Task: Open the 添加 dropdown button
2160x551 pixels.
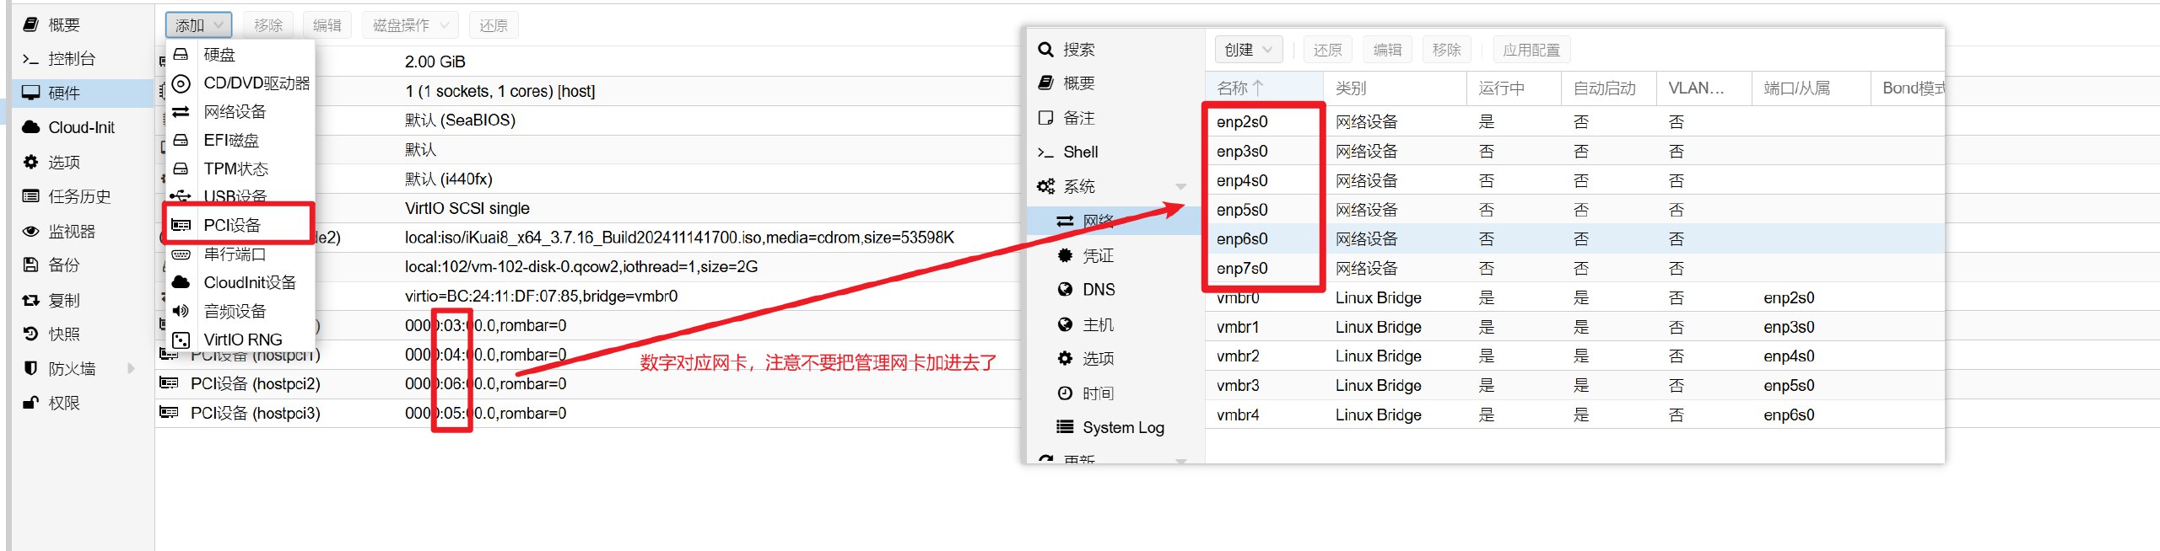Action: pos(198,25)
